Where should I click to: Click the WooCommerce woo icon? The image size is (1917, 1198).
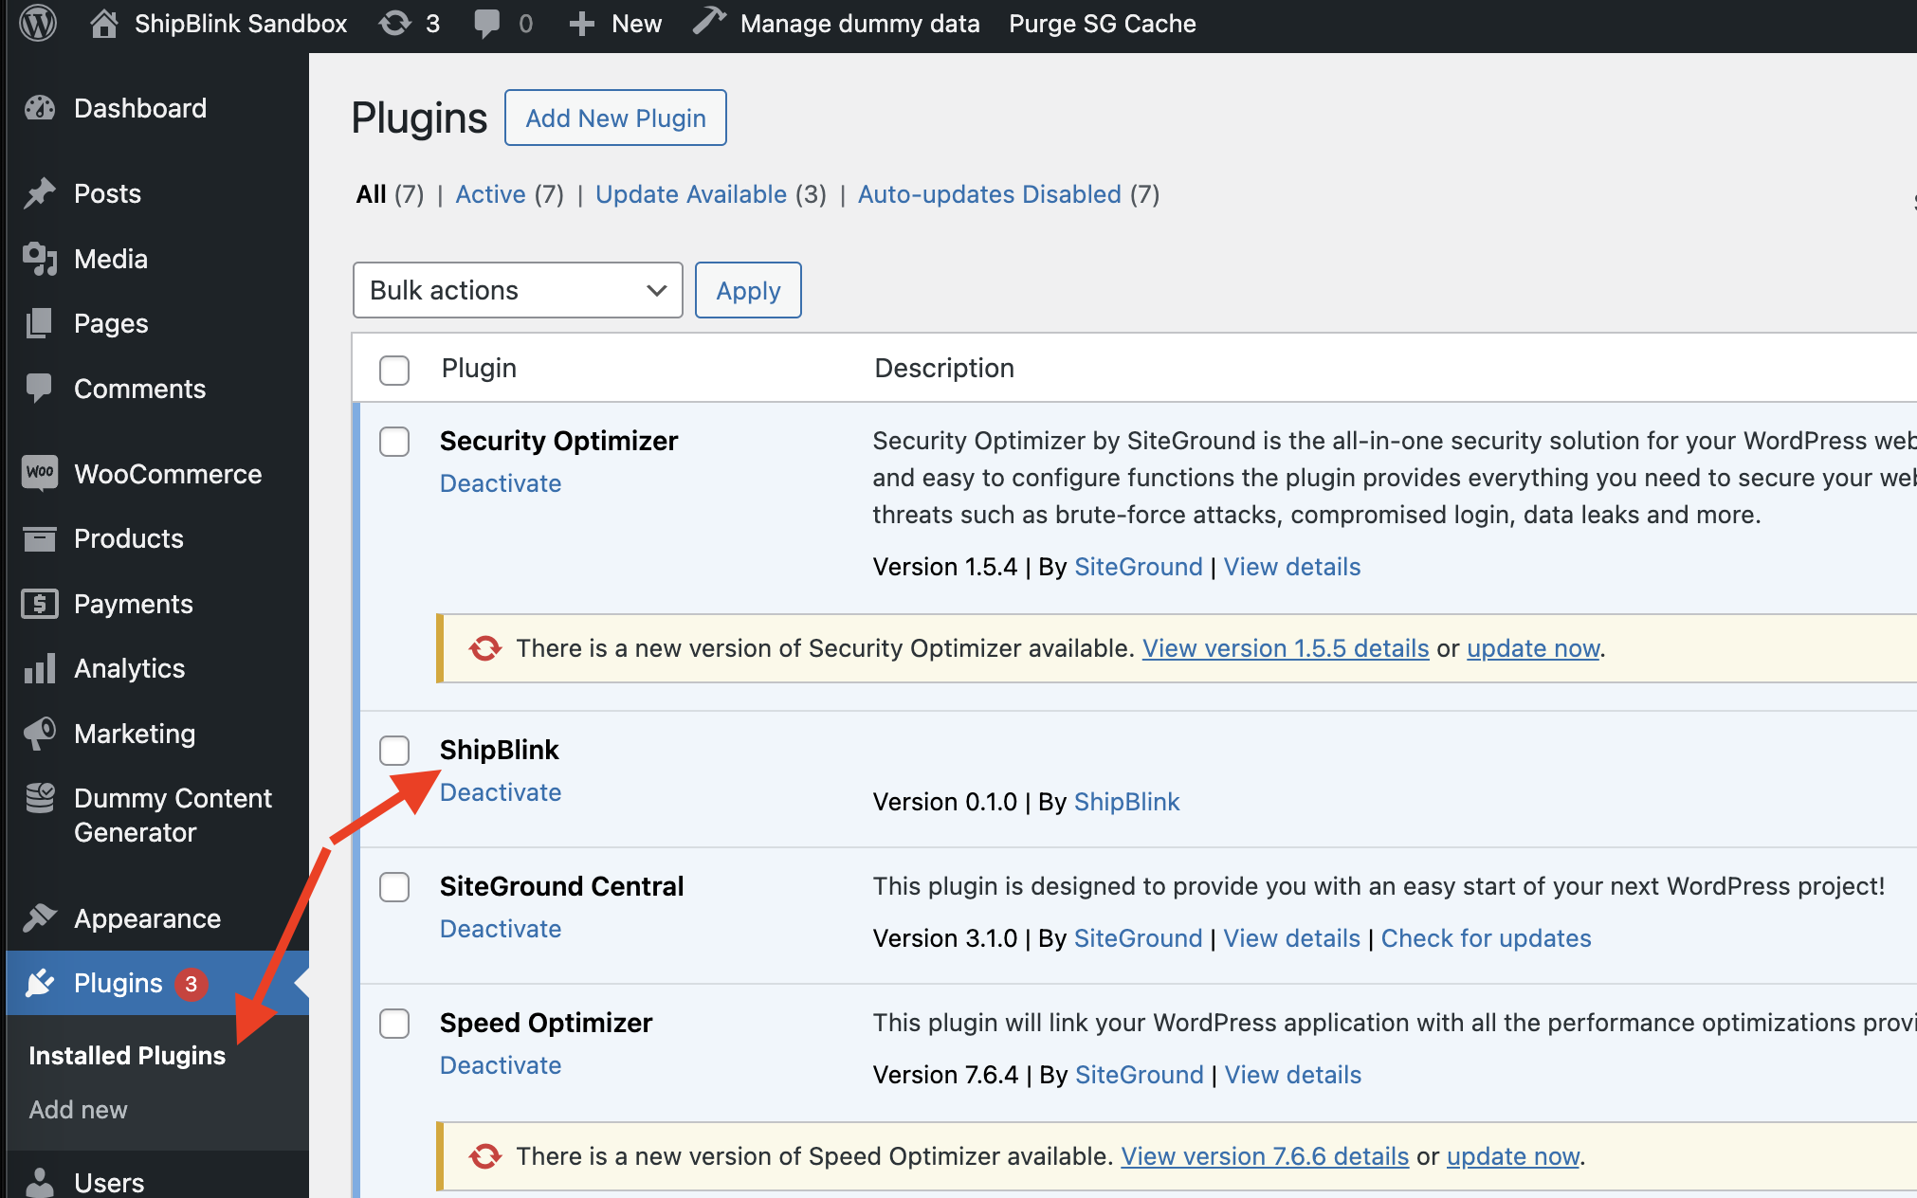click(40, 473)
